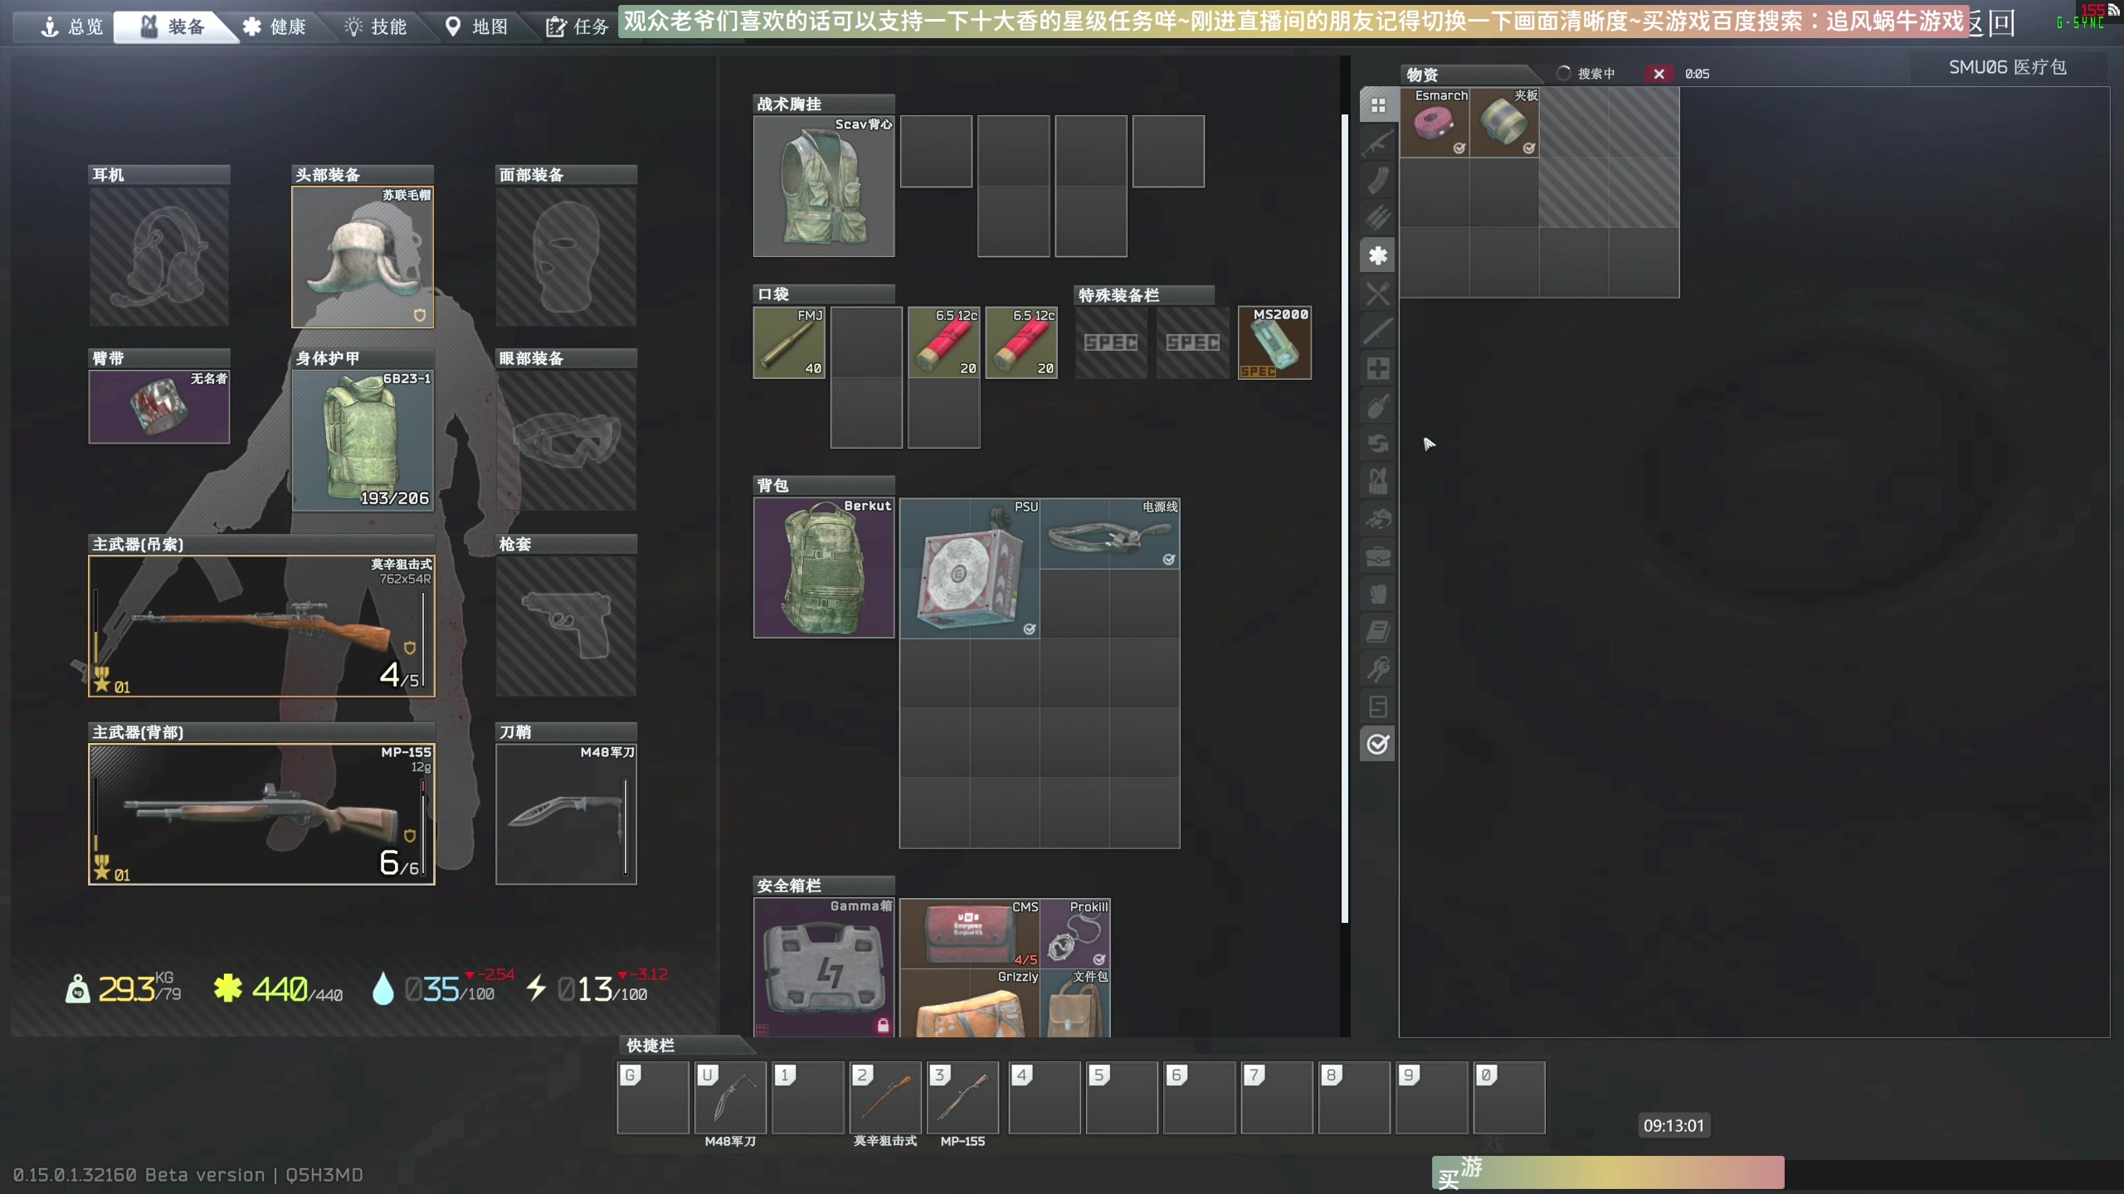
Task: Filter loot by ammo rounds icon
Action: pyautogui.click(x=1378, y=218)
